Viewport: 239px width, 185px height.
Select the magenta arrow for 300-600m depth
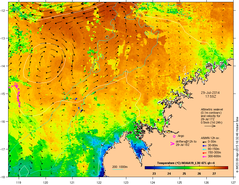(x=205, y=156)
